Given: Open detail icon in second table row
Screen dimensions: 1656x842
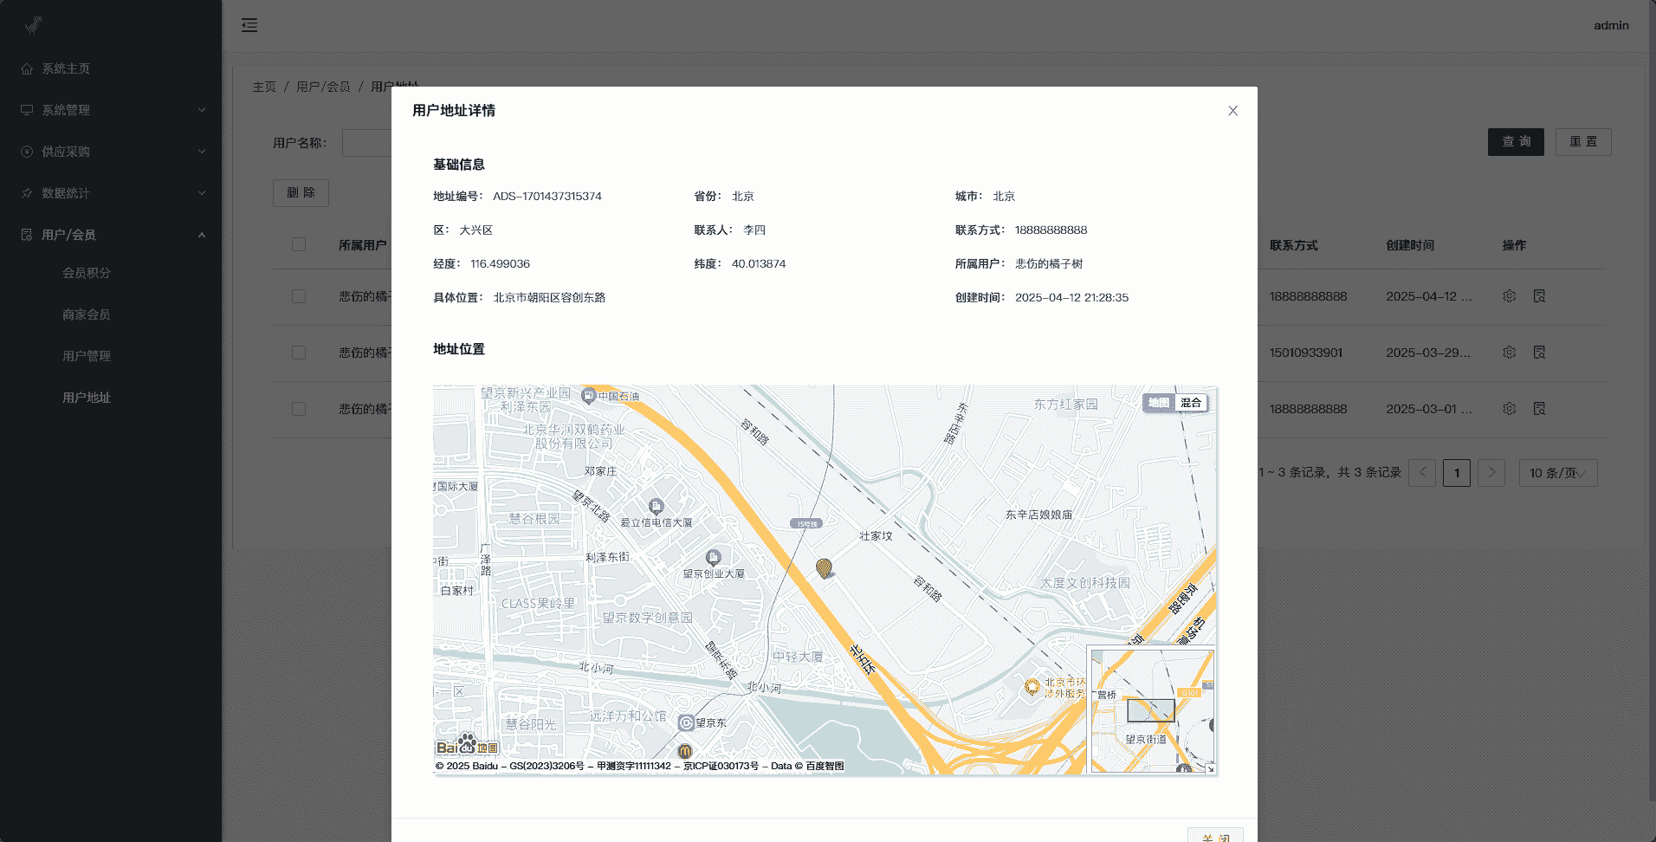Looking at the screenshot, I should coord(1539,353).
